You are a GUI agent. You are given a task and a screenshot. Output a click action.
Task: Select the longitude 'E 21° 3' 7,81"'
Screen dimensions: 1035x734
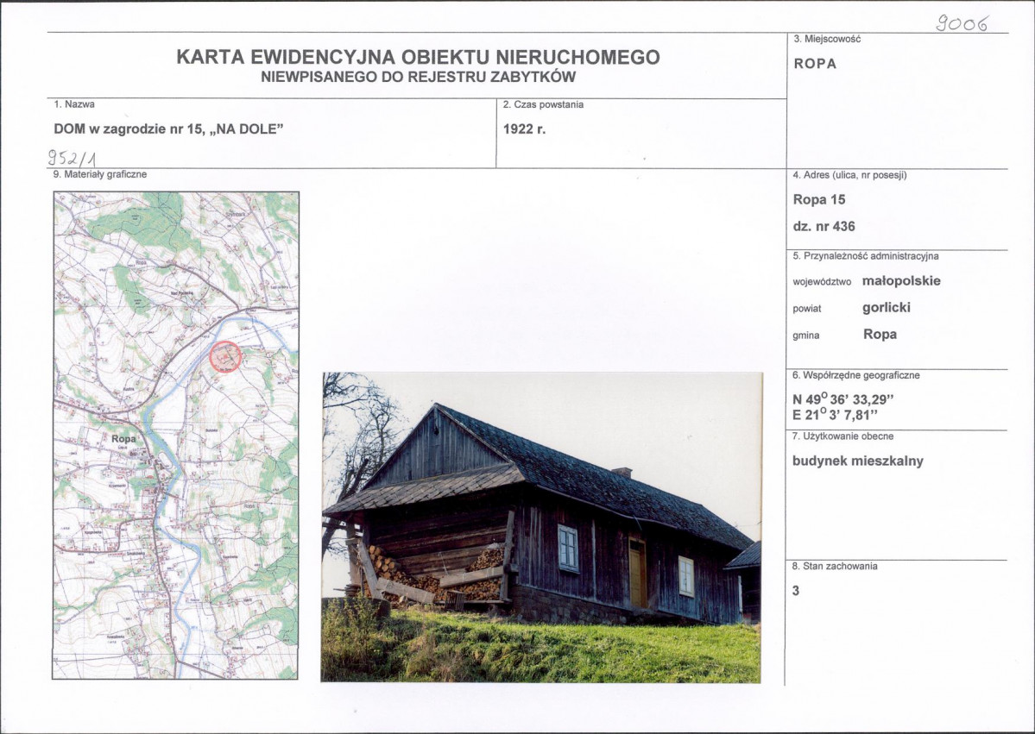click(x=835, y=415)
